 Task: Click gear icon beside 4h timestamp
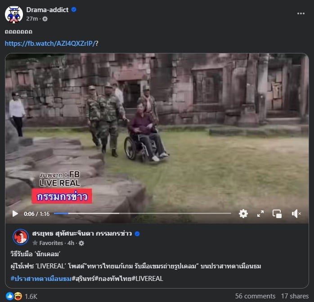click(81, 243)
